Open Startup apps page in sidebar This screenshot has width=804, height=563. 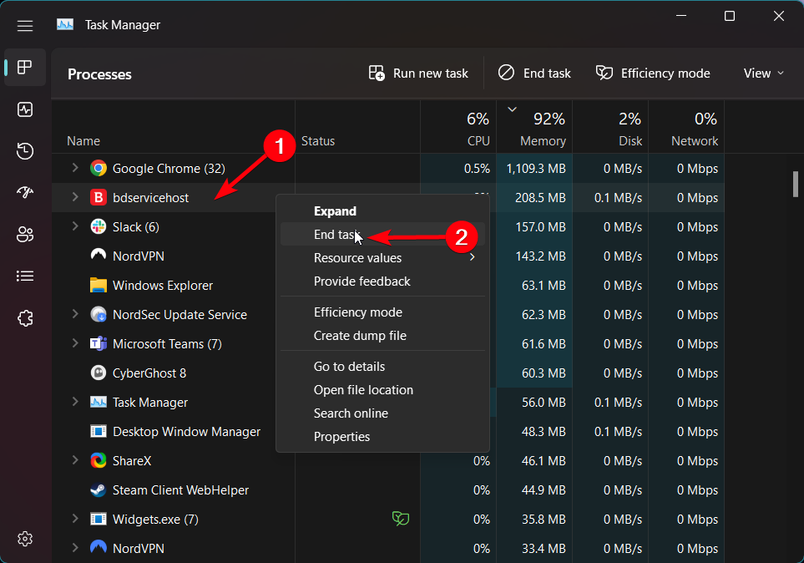pos(25,193)
